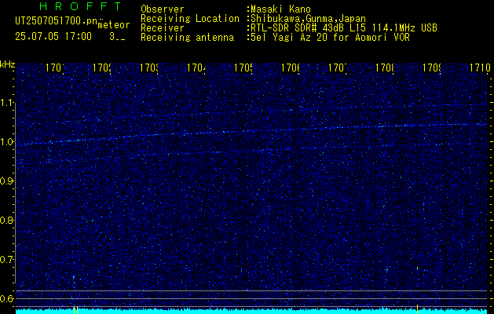Click the 1.0 kHz frequency tick label
494x314 pixels.
(x=6, y=142)
